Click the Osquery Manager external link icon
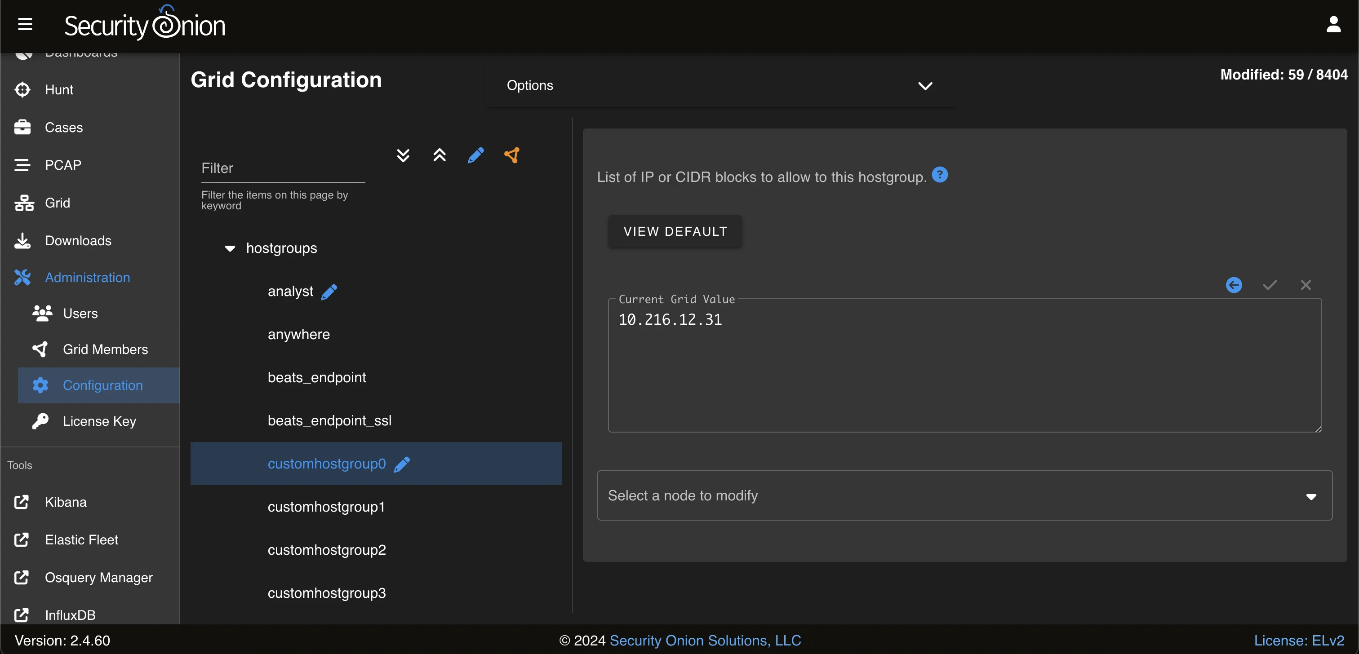Viewport: 1359px width, 654px height. point(22,578)
